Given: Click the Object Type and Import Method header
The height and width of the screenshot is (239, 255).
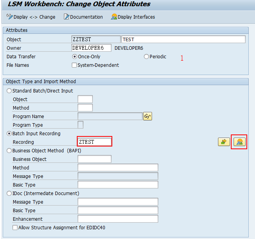Looking at the screenshot, I should [126, 82].
